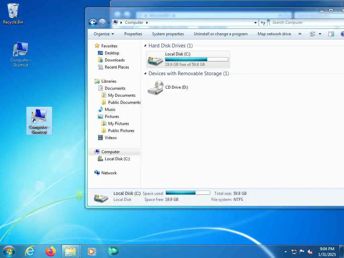Open the recent pages dropdown arrow
This screenshot has width=344, height=258.
point(109,23)
